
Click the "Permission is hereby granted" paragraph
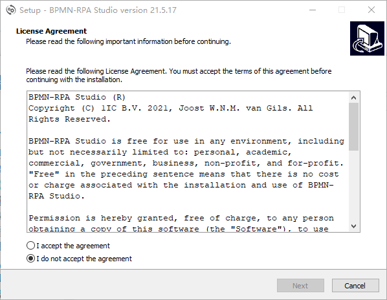[181, 223]
